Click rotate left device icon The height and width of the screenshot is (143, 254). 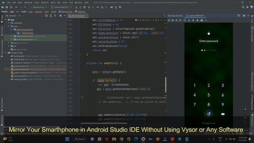(x=180, y=20)
